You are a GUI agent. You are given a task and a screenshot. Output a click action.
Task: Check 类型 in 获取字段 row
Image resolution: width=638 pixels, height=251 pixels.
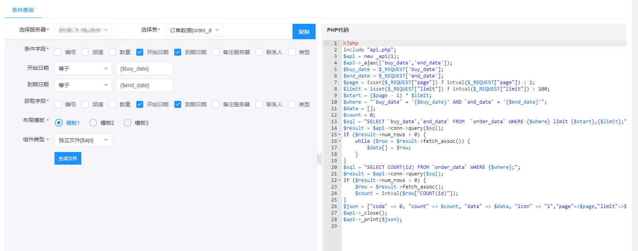(x=292, y=104)
